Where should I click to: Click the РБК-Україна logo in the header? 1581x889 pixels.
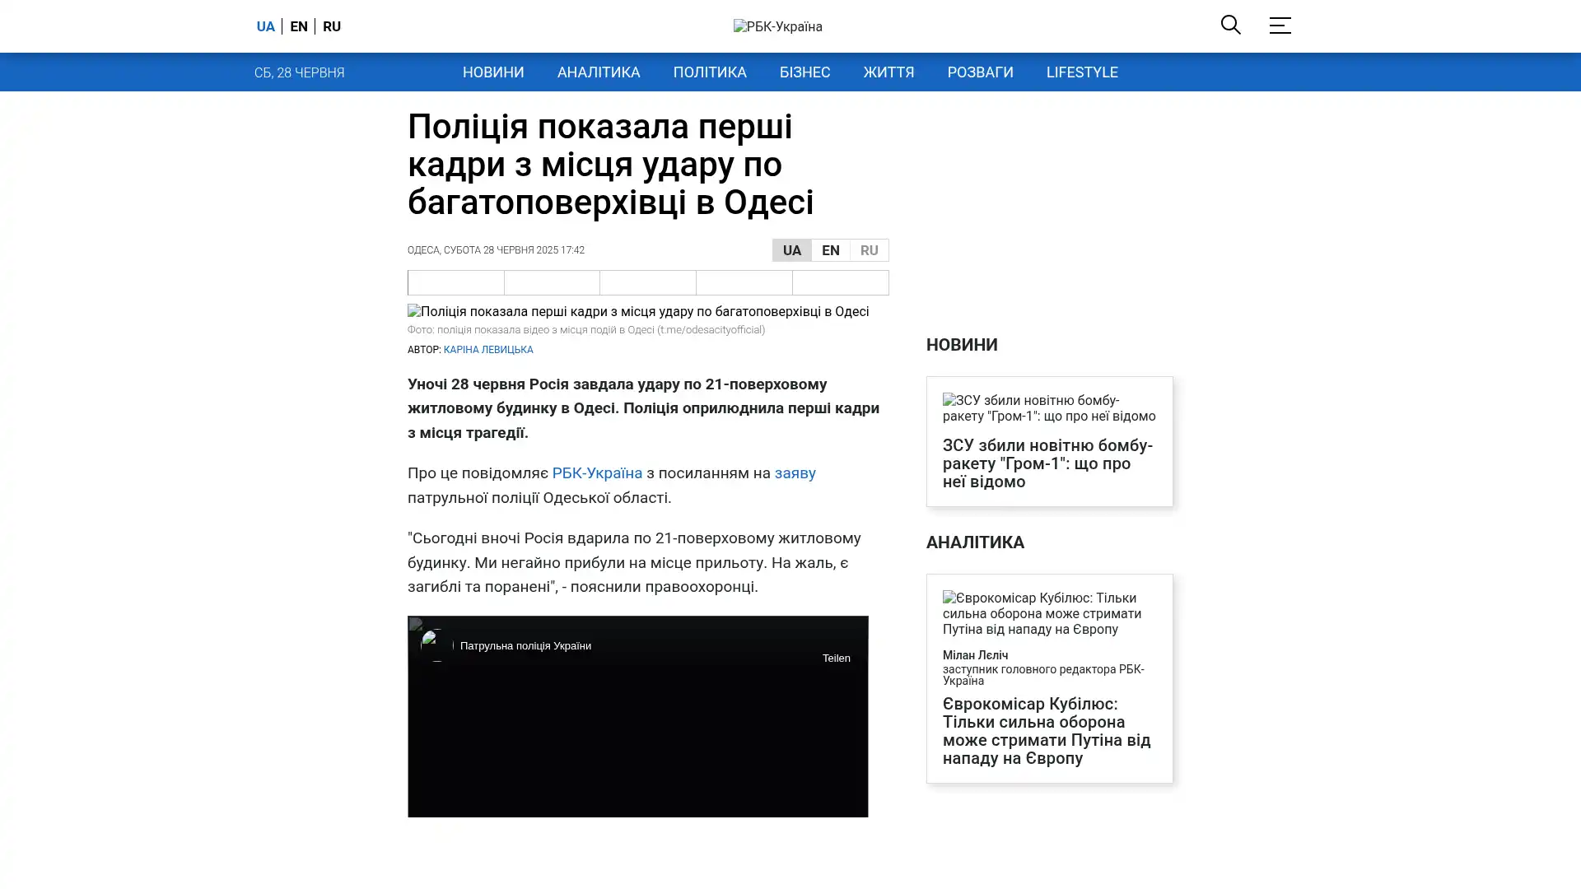point(777,26)
